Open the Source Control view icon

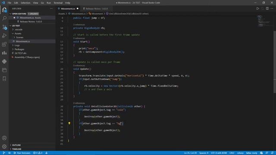4,27
